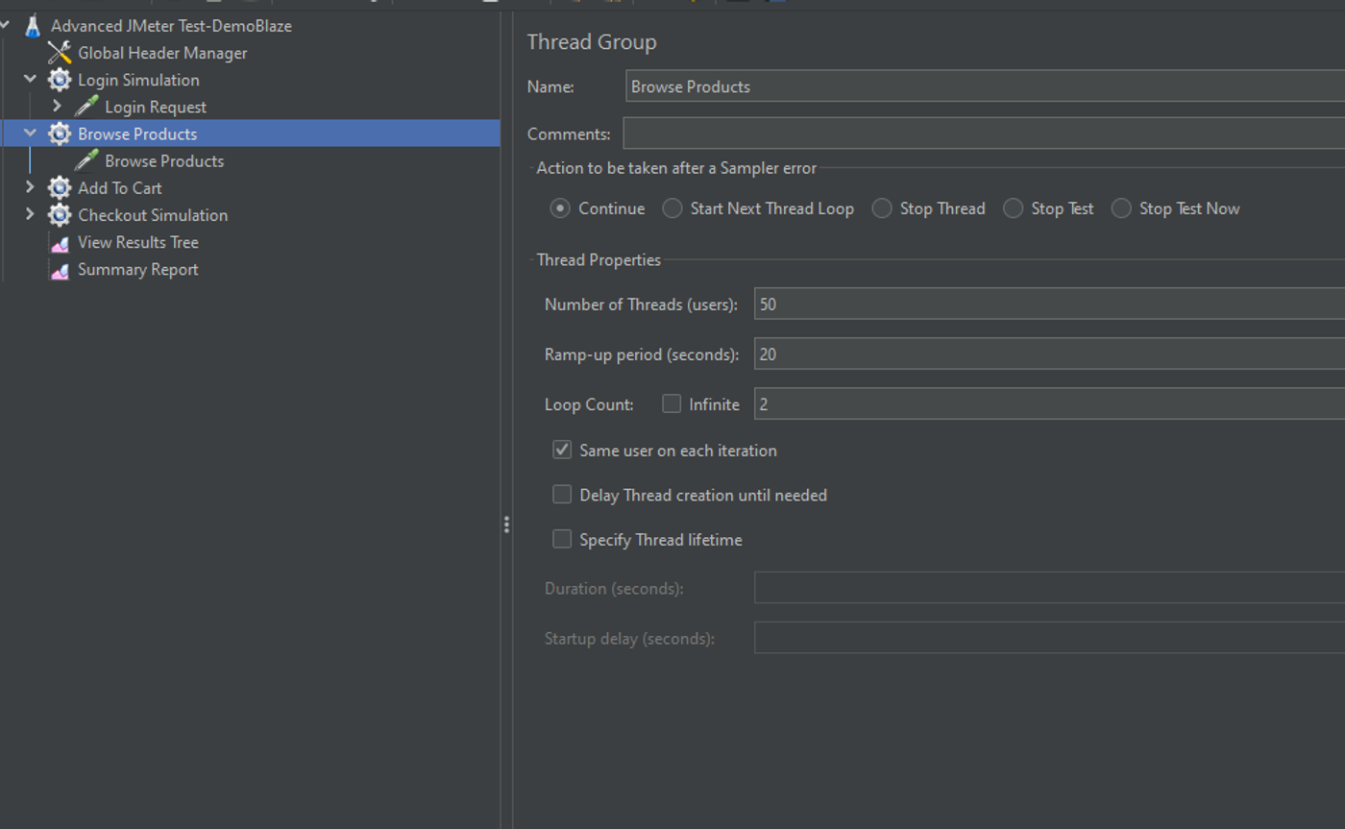The height and width of the screenshot is (829, 1345).
Task: Click the Duration (seconds) field
Action: 1049,588
